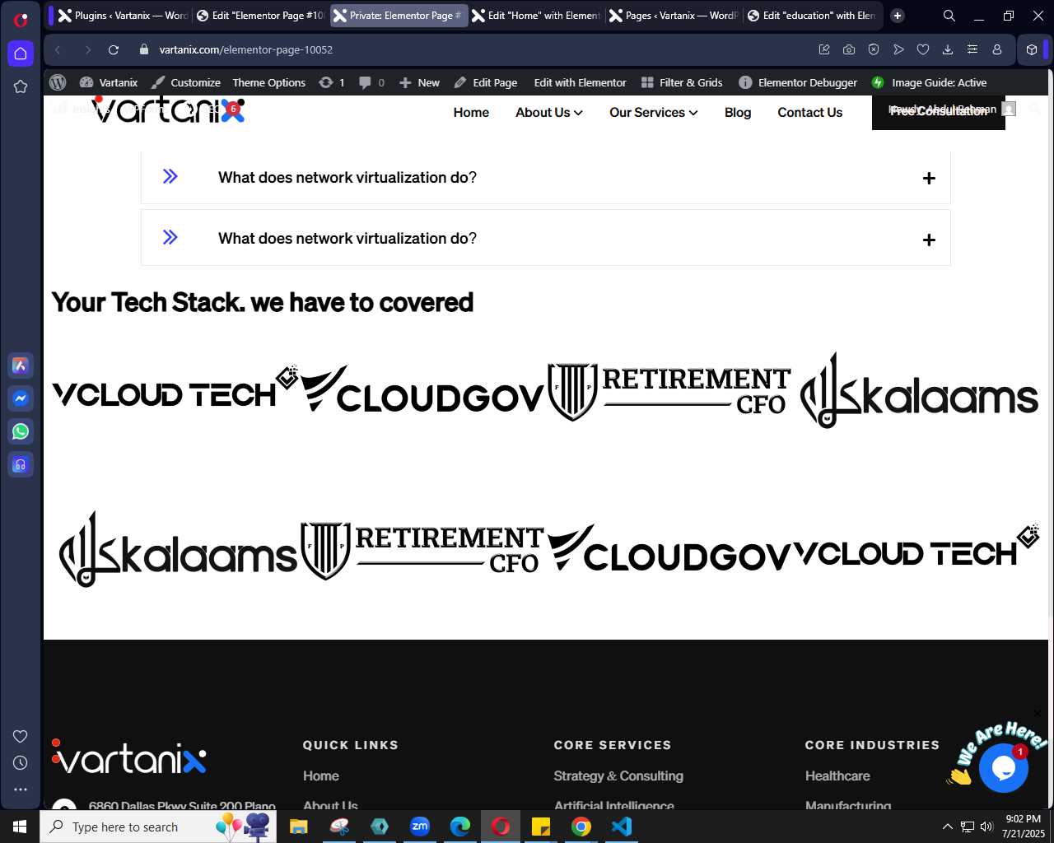Open bookmarks star in Opera sidebar
The width and height of the screenshot is (1054, 843).
tap(21, 86)
